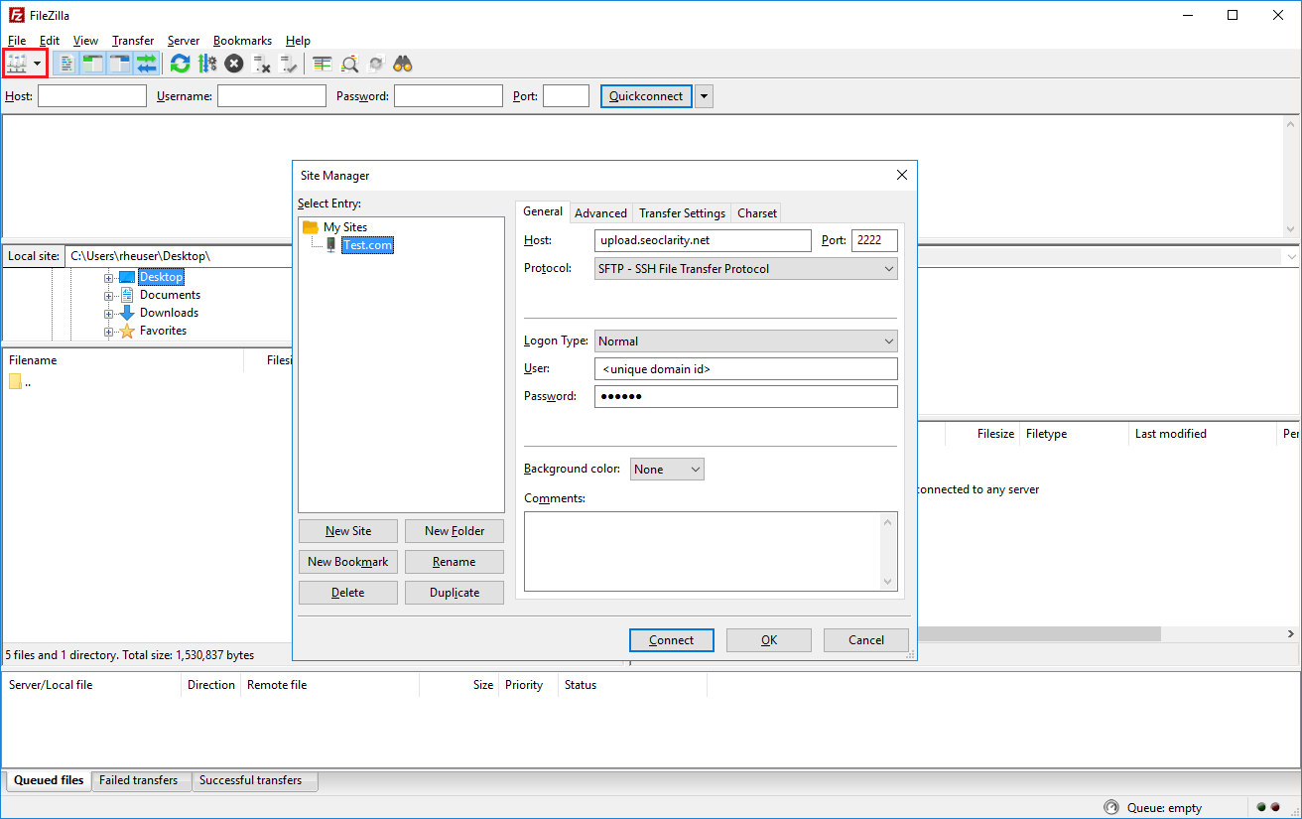This screenshot has height=819, width=1302.
Task: Click the Comments text area
Action: coord(711,551)
